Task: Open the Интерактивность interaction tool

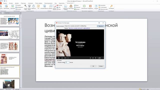Action: click(x=44, y=7)
